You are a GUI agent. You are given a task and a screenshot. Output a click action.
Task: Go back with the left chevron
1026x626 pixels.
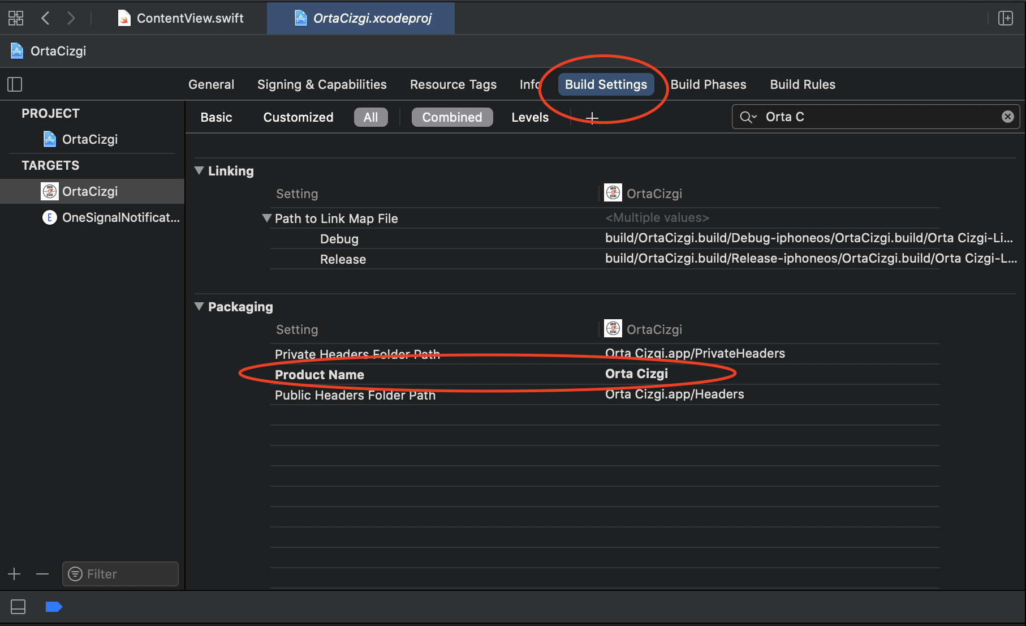pyautogui.click(x=46, y=18)
